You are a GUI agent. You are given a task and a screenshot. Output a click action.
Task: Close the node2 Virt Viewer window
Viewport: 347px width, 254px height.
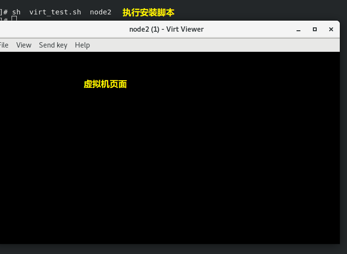coord(331,29)
